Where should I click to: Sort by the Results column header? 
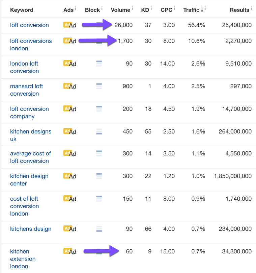point(239,10)
